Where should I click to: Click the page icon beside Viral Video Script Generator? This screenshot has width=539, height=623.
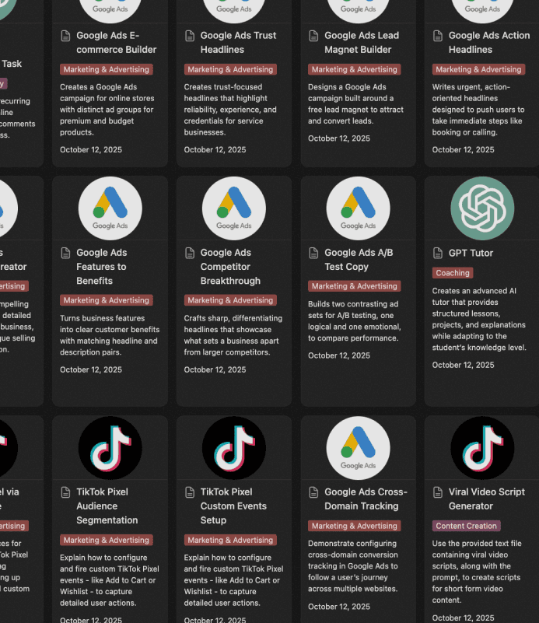(438, 492)
